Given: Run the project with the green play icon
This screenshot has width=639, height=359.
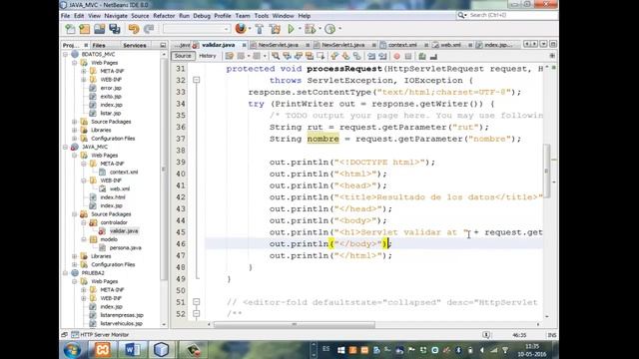Looking at the screenshot, I should point(291,29).
